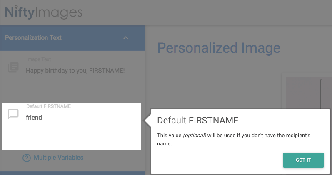Click the Default FIRSTNAME speech bubble icon
This screenshot has width=332, height=175.
click(13, 114)
